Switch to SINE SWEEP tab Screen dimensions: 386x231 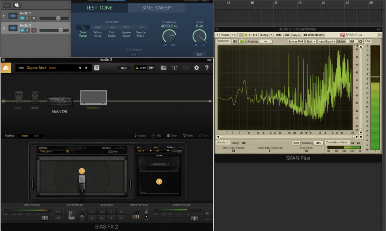click(x=157, y=8)
